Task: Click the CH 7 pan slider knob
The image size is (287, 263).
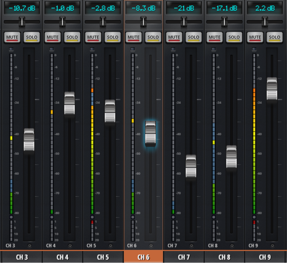Action: [x=184, y=21]
